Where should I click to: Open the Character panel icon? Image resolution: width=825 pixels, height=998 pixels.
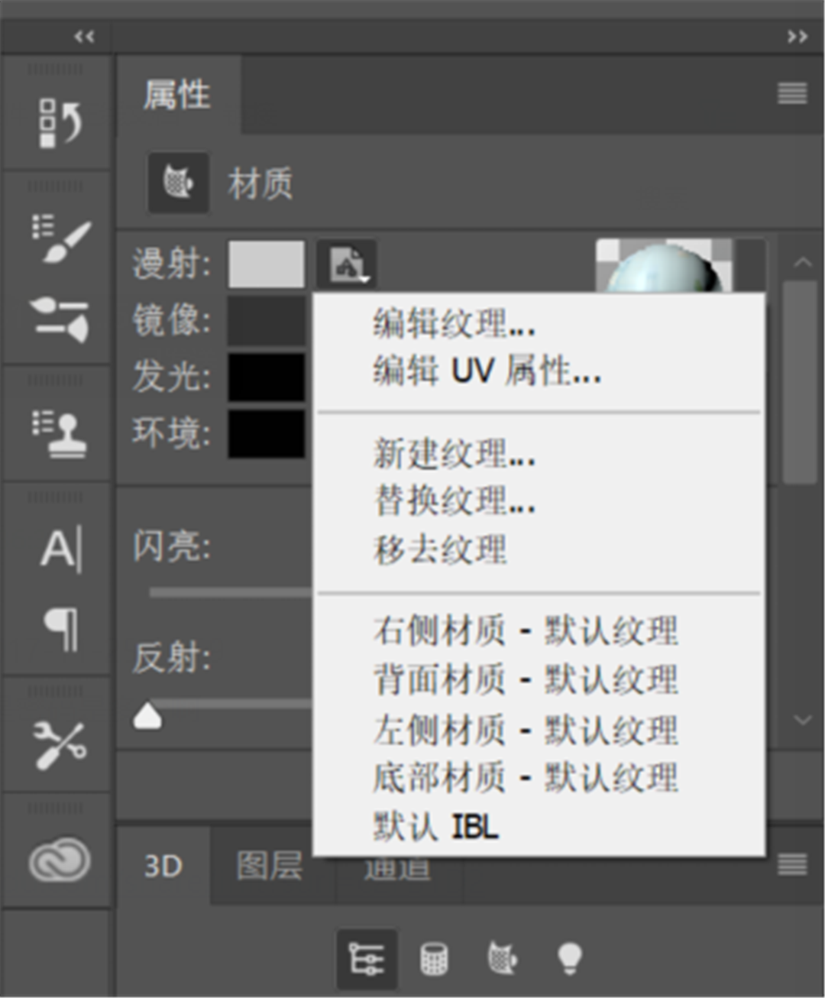pyautogui.click(x=61, y=548)
